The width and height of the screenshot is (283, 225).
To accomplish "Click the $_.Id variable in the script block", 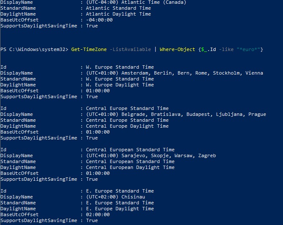I will point(208,49).
